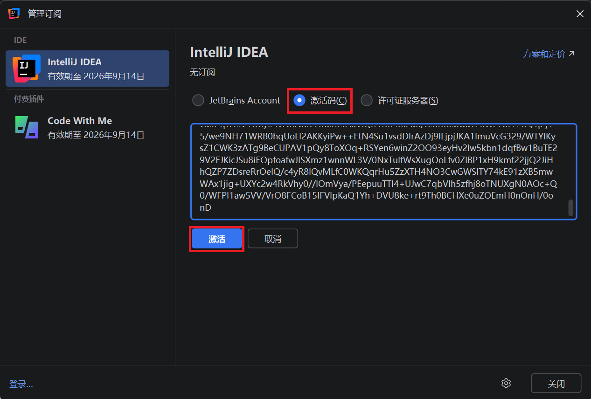
Task: Select Code With Me paid plugin entry
Action: click(87, 128)
